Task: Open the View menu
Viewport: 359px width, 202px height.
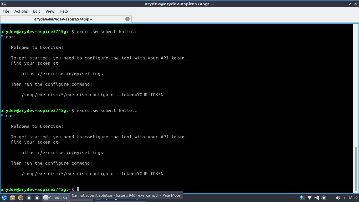Action: 50,11
